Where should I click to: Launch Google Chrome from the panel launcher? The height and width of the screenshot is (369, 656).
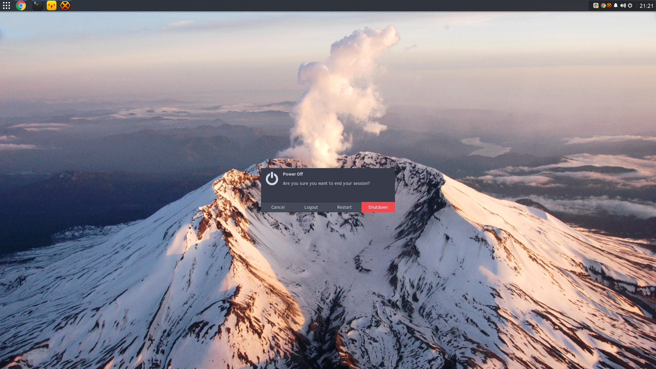(x=21, y=5)
